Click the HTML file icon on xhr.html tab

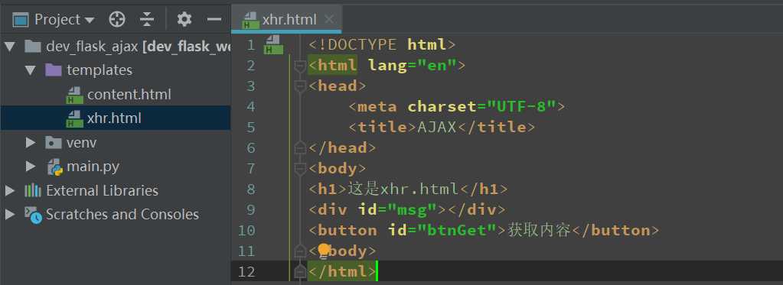[250, 20]
